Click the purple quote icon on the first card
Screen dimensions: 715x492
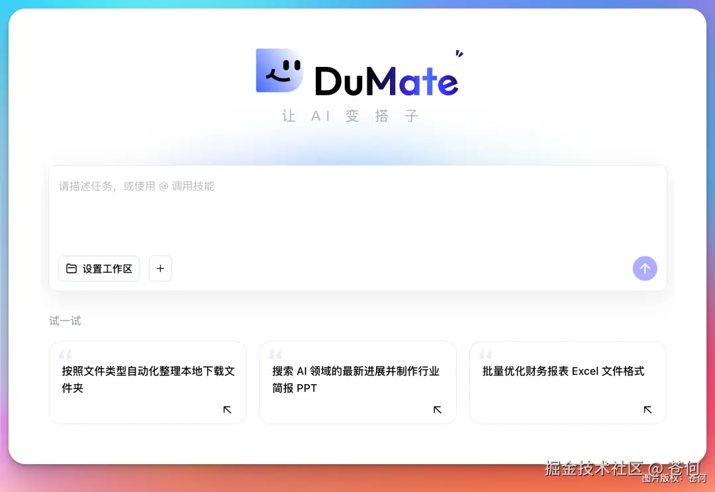pos(64,354)
